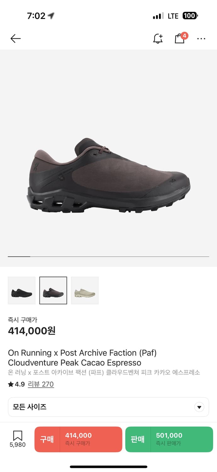The image size is (217, 472).
Task: Expand the 모든 사이즈 size dropdown
Action: click(x=108, y=407)
